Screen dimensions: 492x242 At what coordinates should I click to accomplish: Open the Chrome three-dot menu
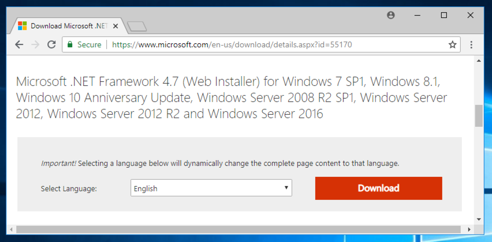point(471,44)
